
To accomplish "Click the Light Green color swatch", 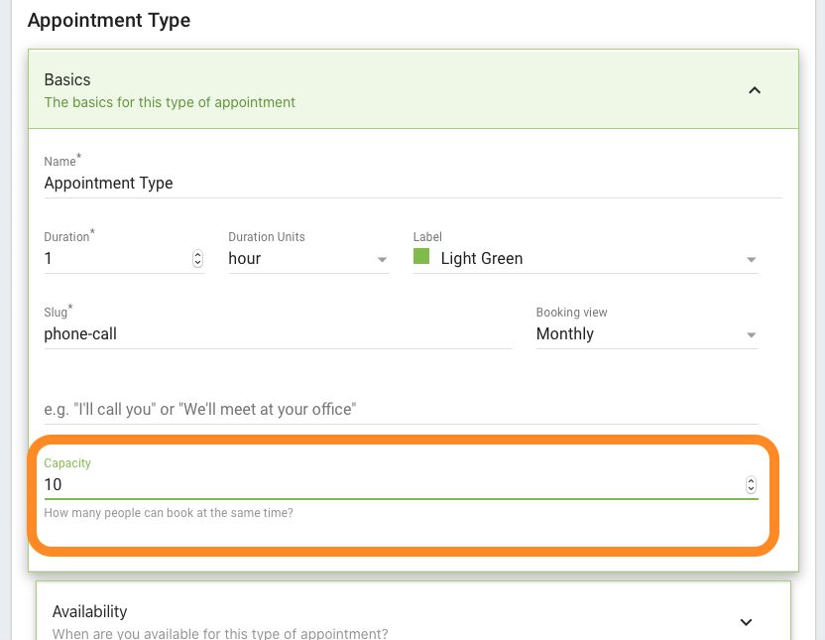I will [421, 256].
